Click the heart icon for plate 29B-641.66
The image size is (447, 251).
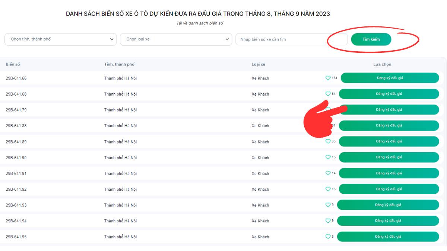click(328, 78)
